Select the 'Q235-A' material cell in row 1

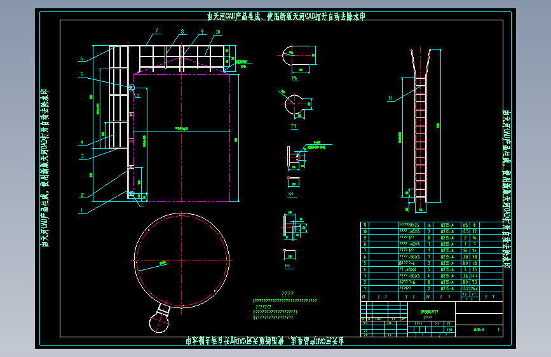pyautogui.click(x=447, y=288)
